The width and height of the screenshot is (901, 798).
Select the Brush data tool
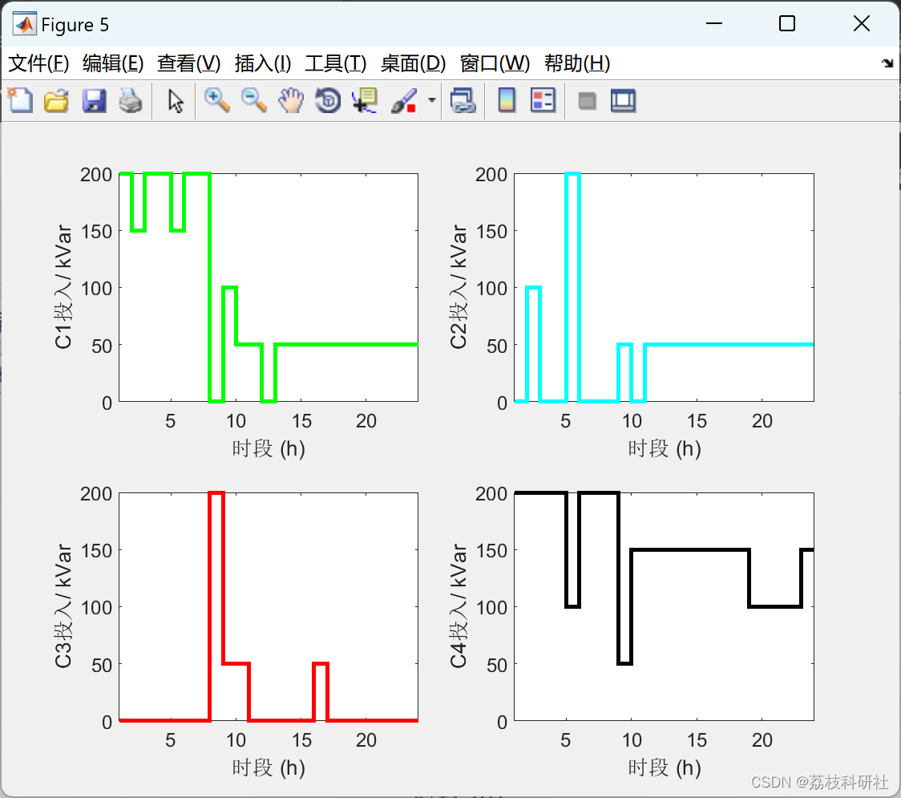point(403,100)
